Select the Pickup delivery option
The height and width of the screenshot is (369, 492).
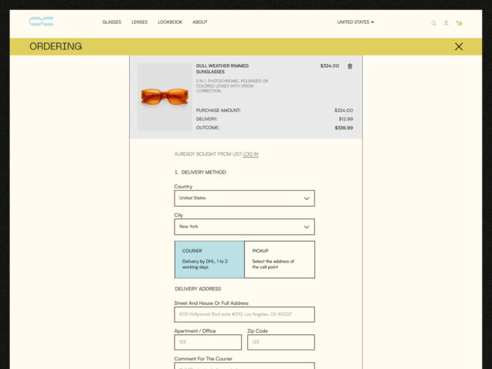click(x=280, y=259)
